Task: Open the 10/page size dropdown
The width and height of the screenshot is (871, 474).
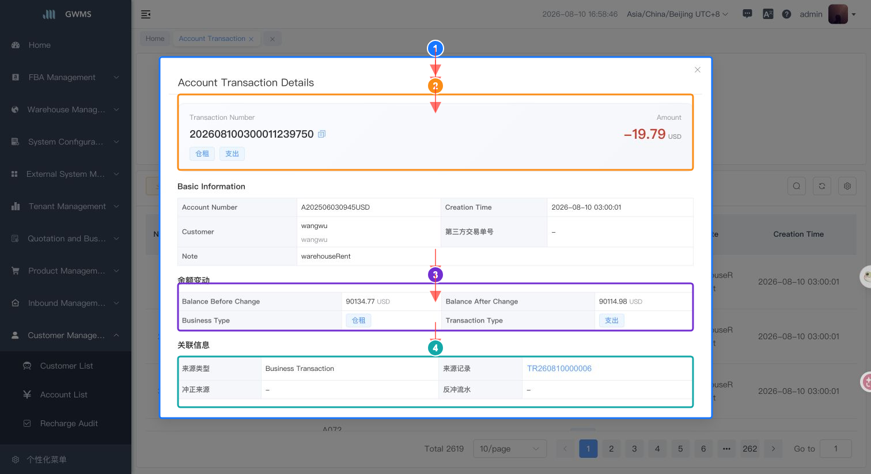Action: [510, 449]
